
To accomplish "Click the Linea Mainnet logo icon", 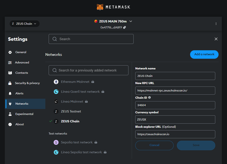I will 56,102.
